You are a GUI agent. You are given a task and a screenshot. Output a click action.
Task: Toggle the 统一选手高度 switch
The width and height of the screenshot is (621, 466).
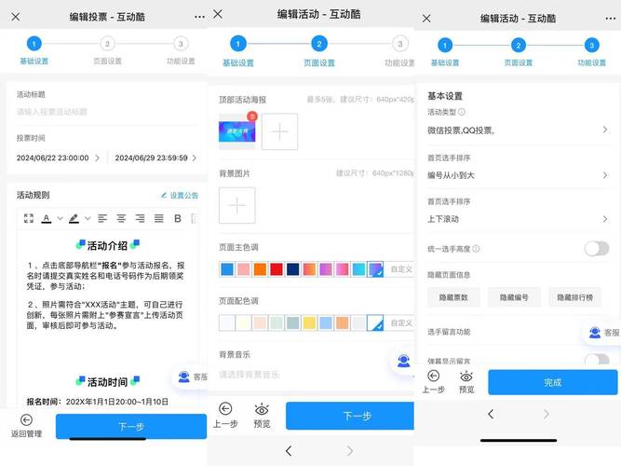(596, 248)
